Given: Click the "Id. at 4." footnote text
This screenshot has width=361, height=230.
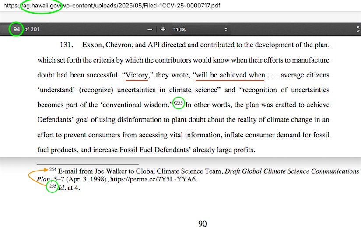Looking at the screenshot, I should [69, 188].
